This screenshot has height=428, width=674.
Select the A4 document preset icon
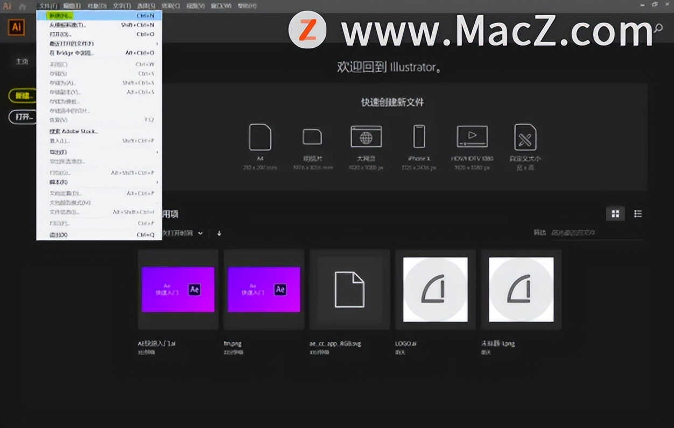tap(260, 137)
